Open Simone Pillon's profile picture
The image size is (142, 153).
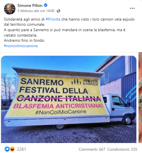[x=10, y=9]
